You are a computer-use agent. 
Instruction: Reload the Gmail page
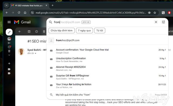pyautogui.click(x=19, y=13)
